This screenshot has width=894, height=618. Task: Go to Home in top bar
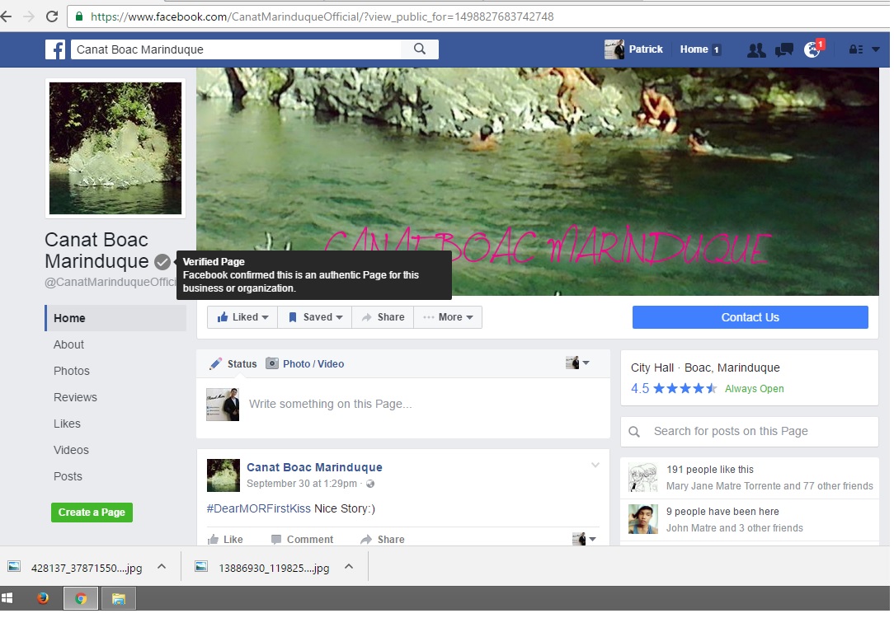tap(700, 49)
